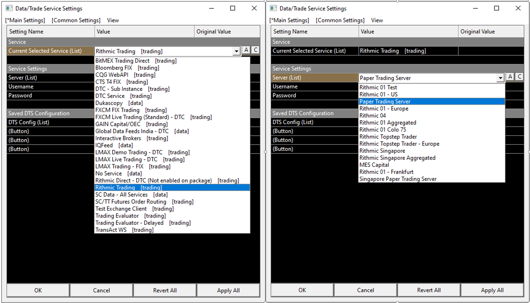Collapse the Server list dropdown arrow
The image size is (530, 303).
pyautogui.click(x=500, y=78)
